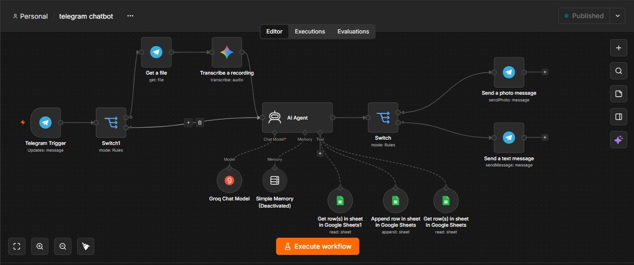The width and height of the screenshot is (634, 265).
Task: Open the node search magnifier icon
Action: [x=619, y=71]
